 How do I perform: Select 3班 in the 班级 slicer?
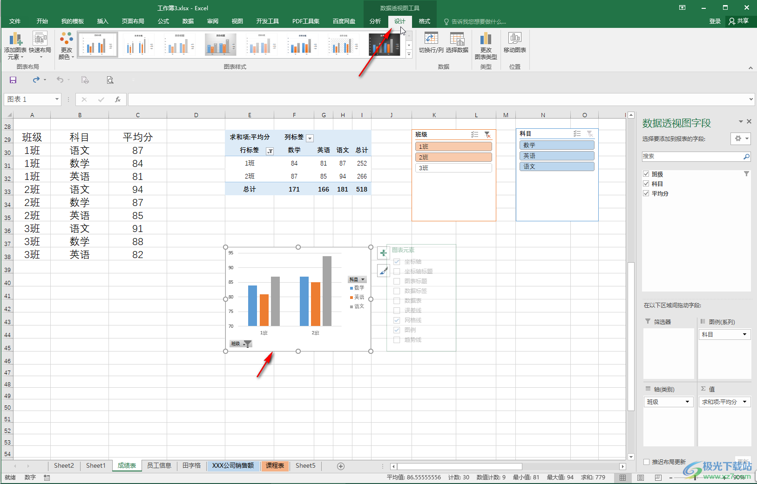pos(453,168)
